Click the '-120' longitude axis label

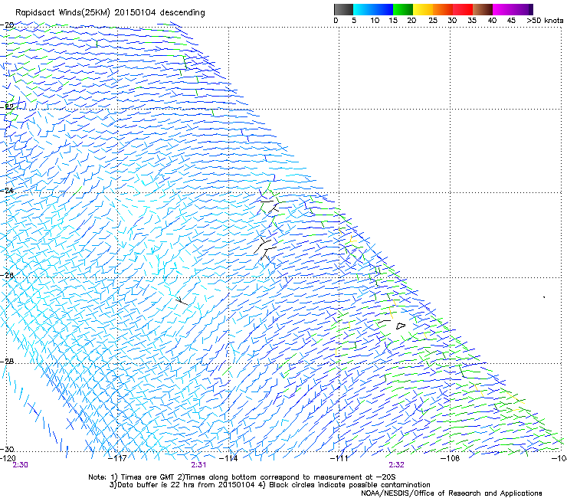[x=8, y=458]
